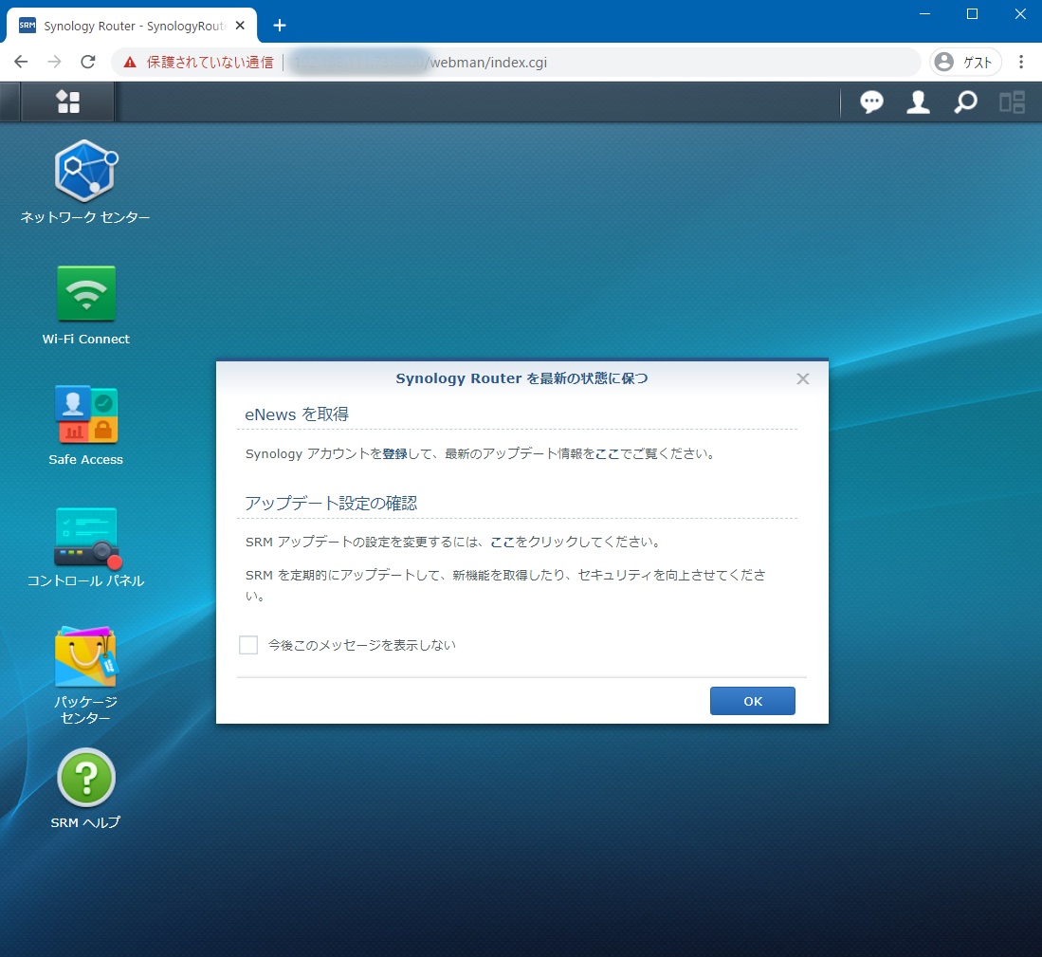Viewport: 1042px width, 957px height.
Task: Click ここ link to change SRM update settings
Action: click(x=503, y=543)
